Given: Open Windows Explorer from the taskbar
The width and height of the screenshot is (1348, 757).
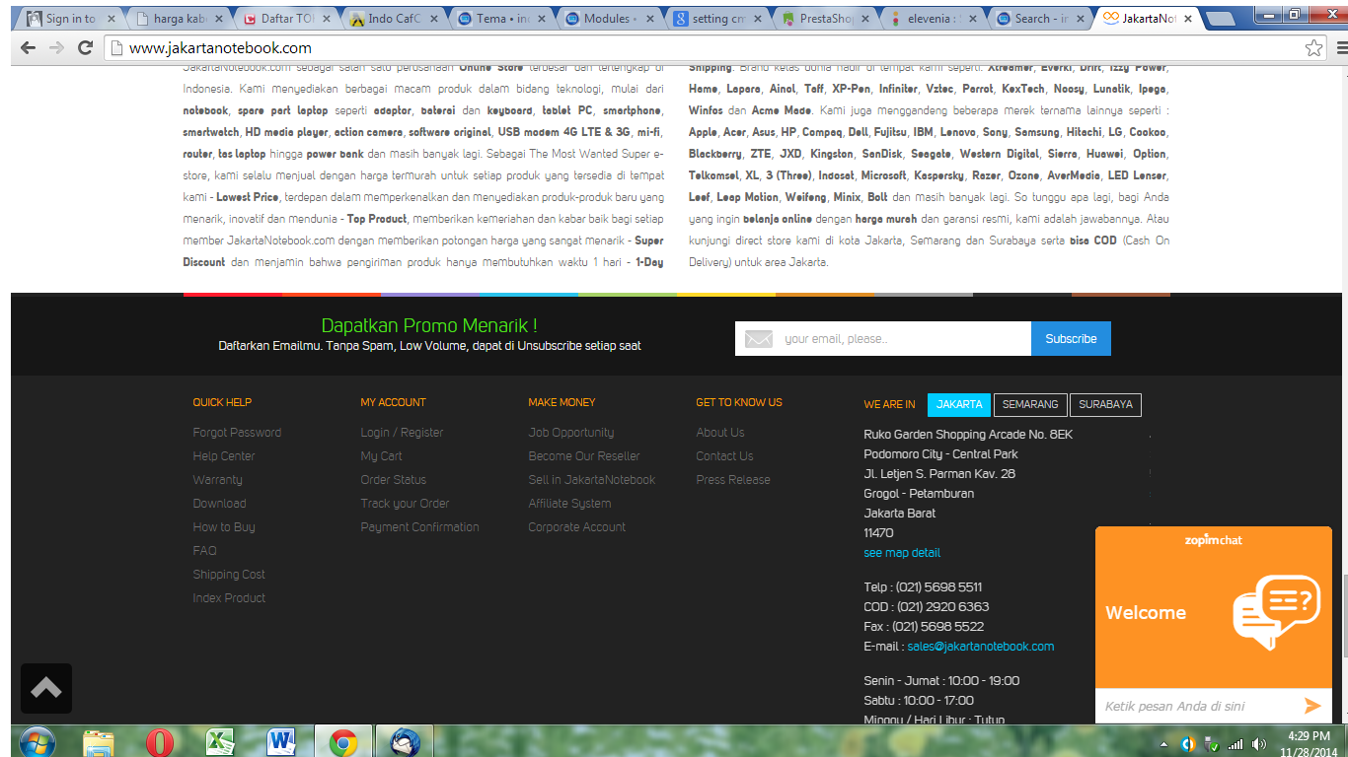Looking at the screenshot, I should 99,742.
